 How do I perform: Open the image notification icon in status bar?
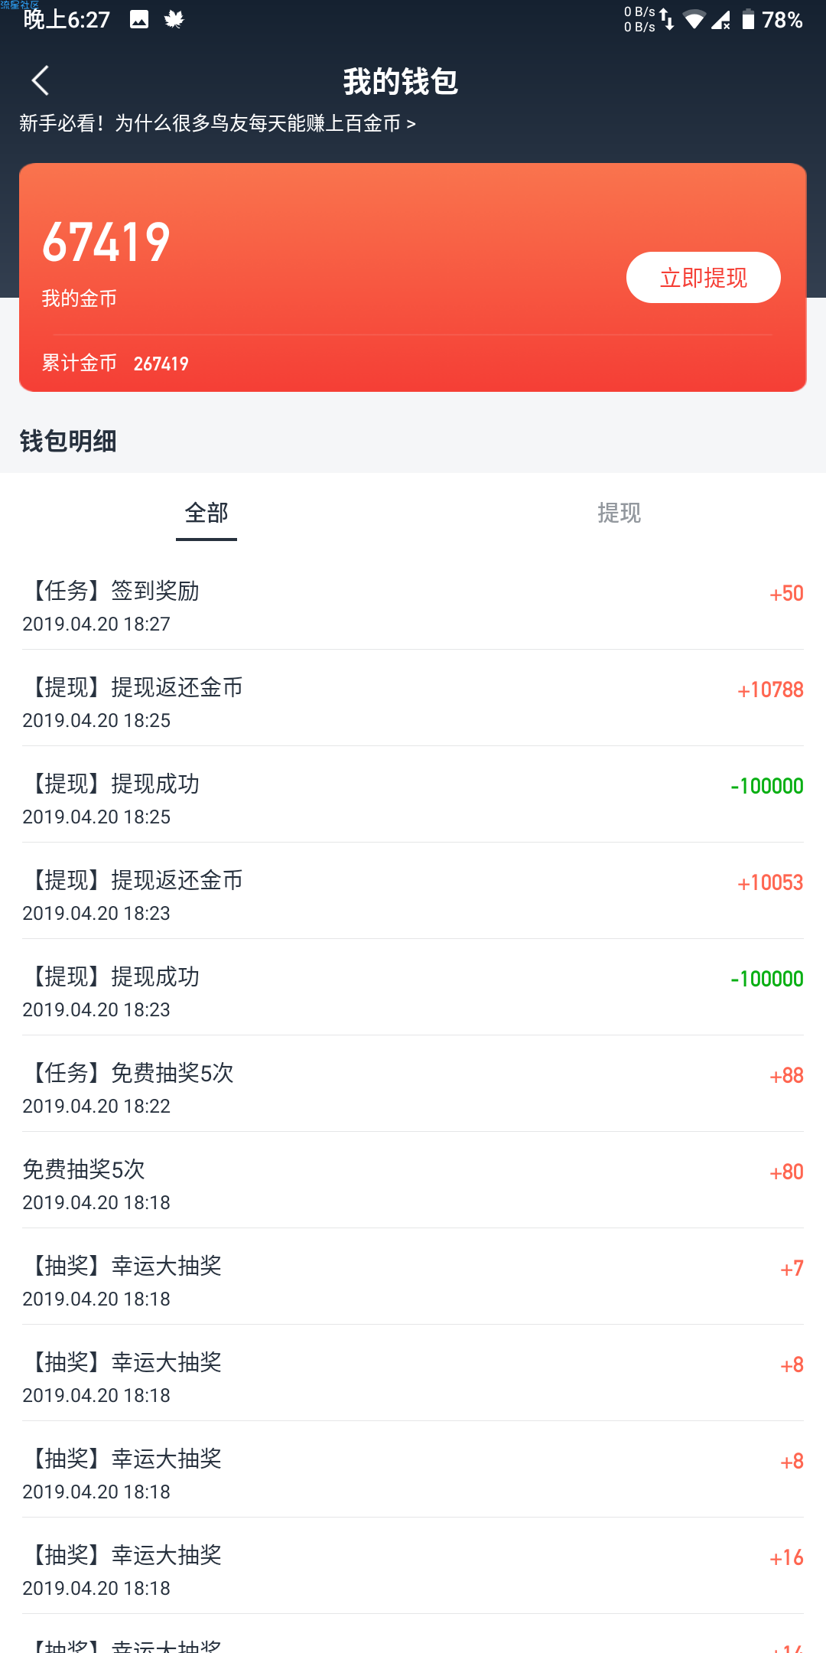[139, 19]
